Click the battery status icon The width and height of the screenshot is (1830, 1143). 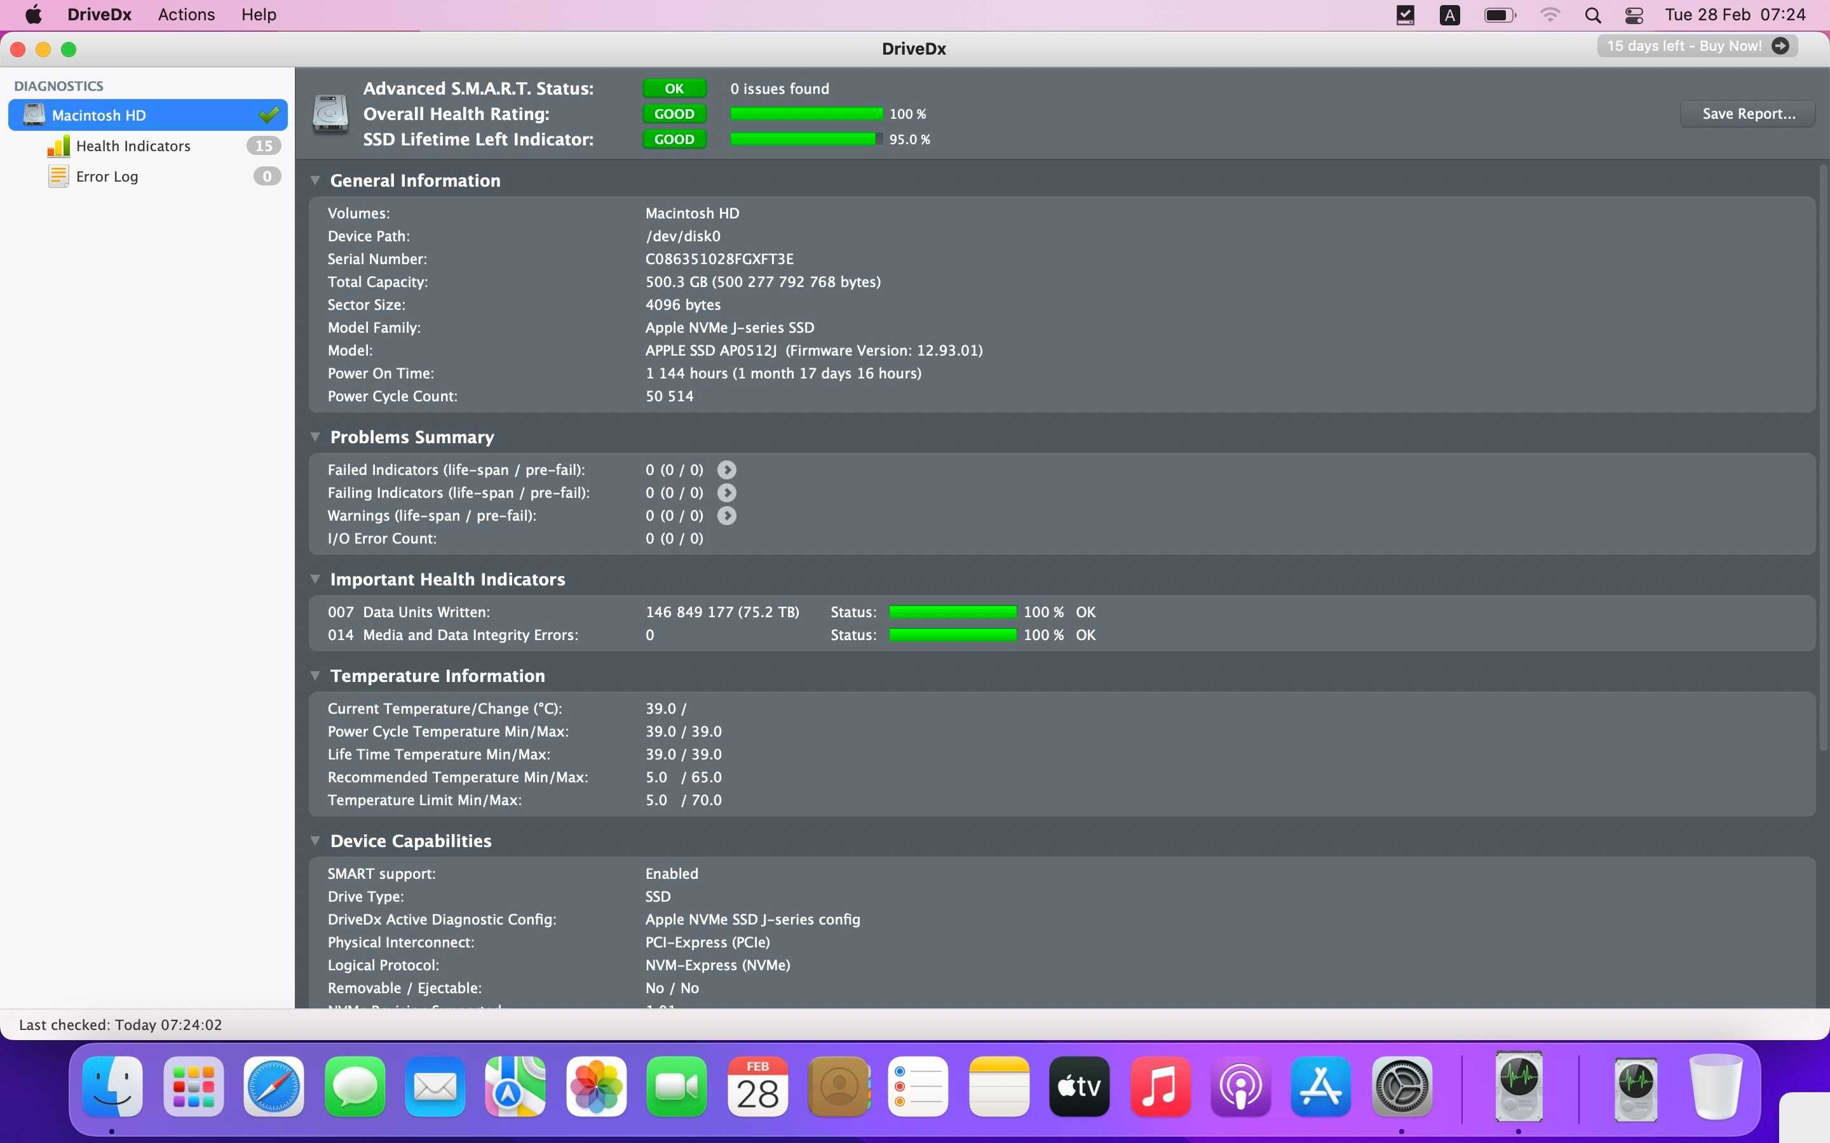point(1500,15)
